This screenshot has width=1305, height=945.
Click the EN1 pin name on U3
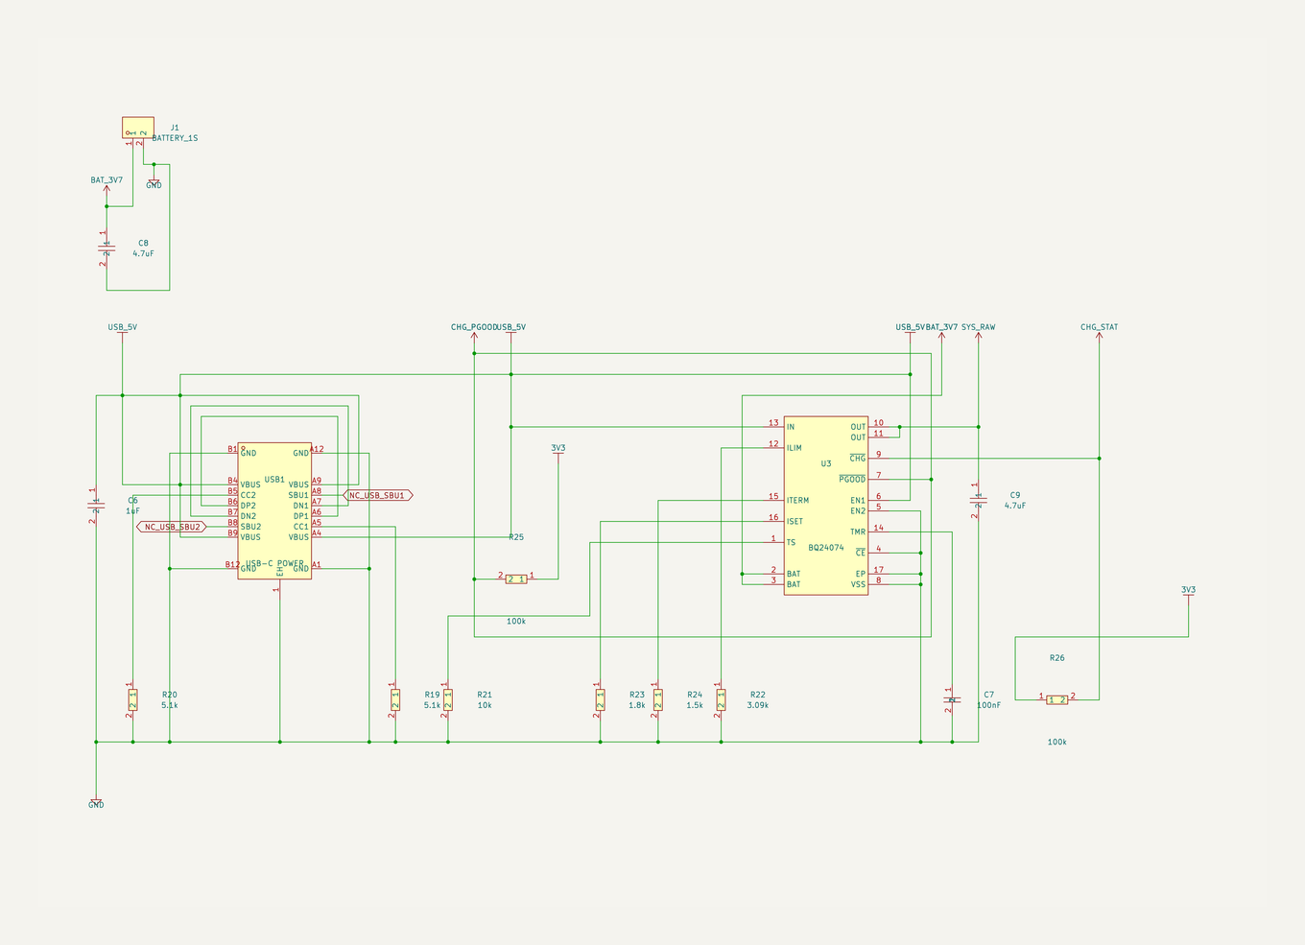tap(858, 501)
